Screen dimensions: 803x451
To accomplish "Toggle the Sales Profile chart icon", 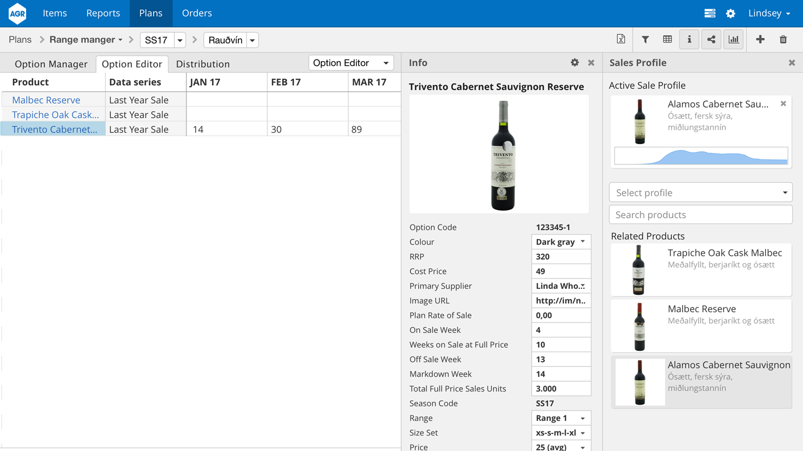I will coord(734,39).
